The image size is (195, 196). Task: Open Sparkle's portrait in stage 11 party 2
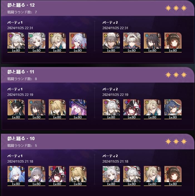pyautogui.click(x=132, y=109)
